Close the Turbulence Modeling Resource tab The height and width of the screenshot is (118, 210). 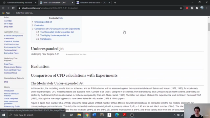pyautogui.click(x=36, y=3)
